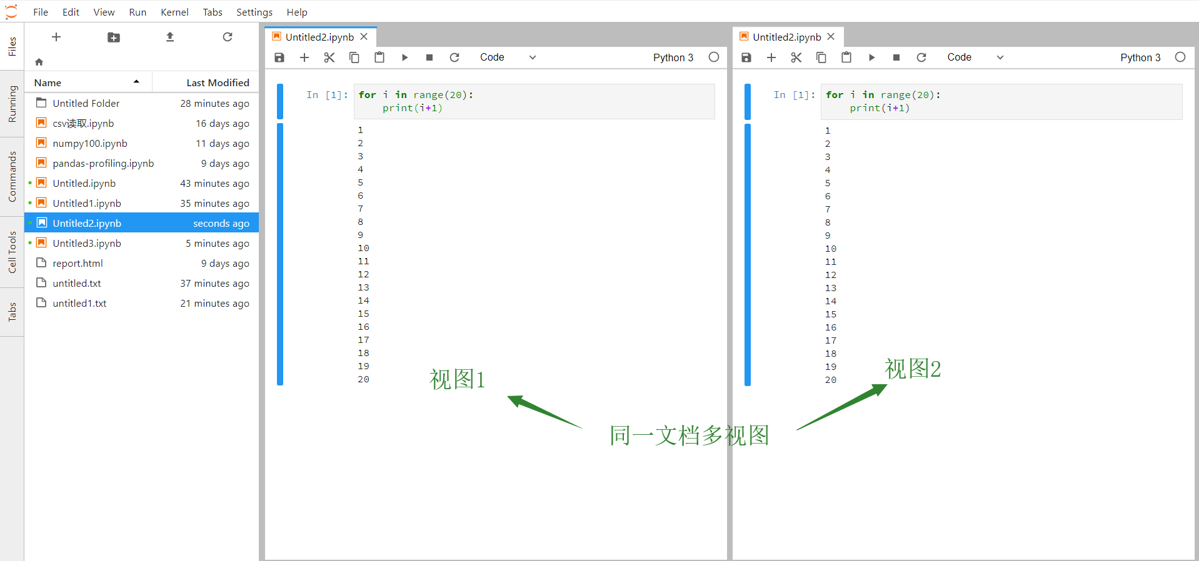1199x561 pixels.
Task: Save the notebook in the left view
Action: [279, 57]
